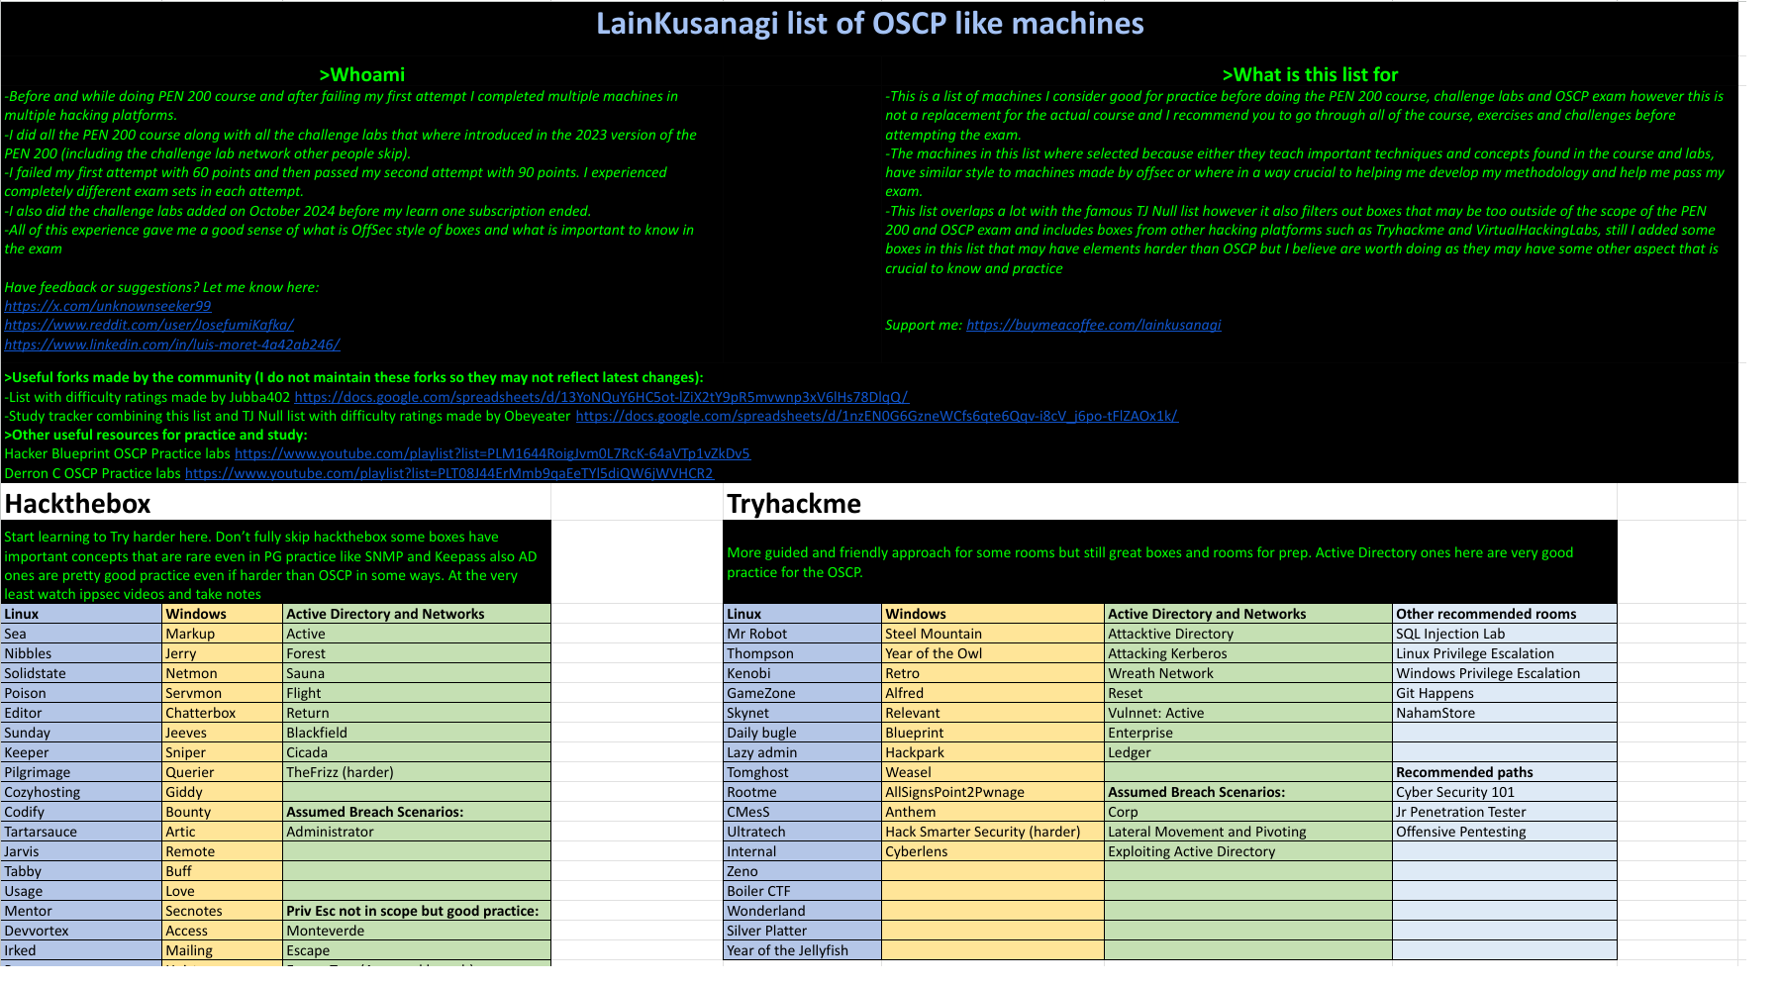Select the 'Solidstate' cell

coord(82,673)
